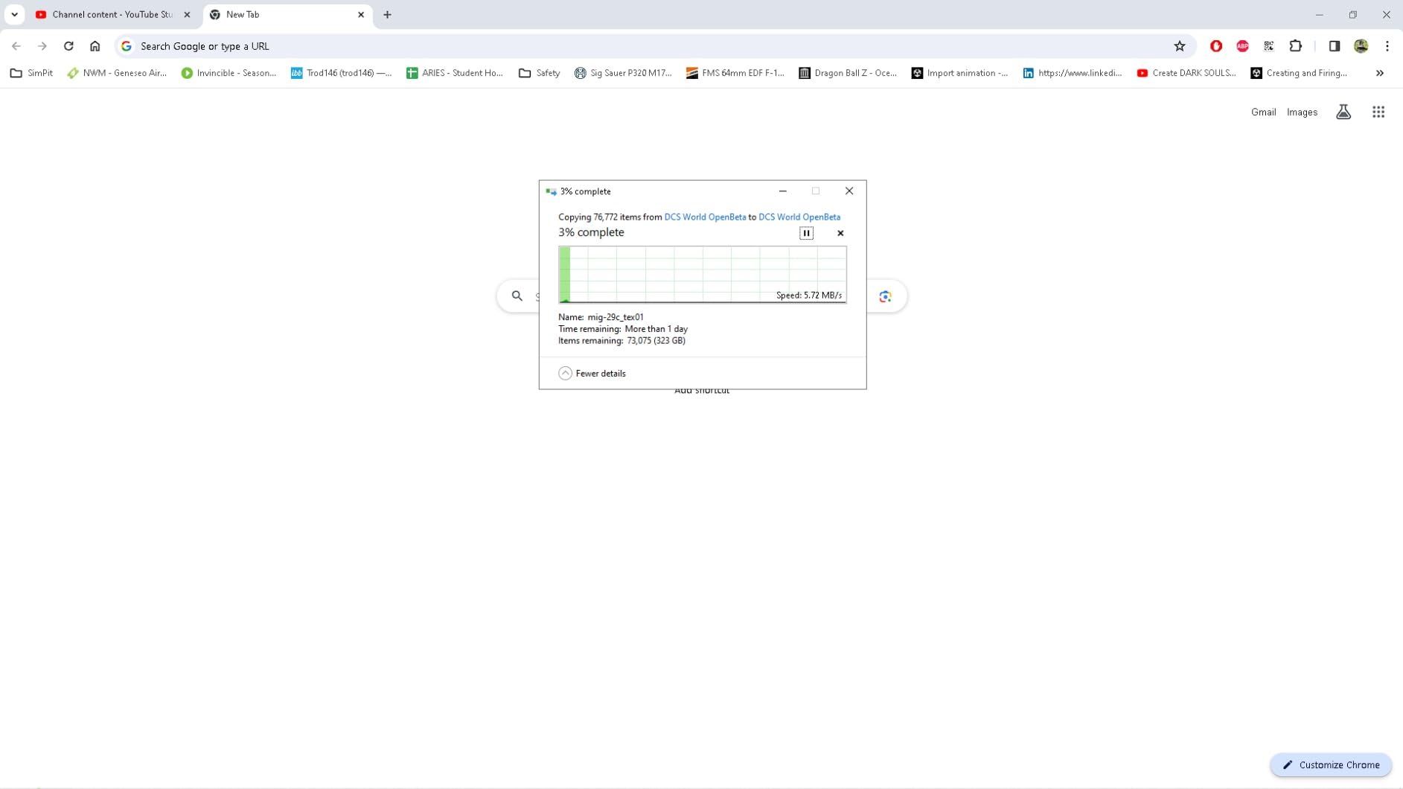Reload the current page
The width and height of the screenshot is (1403, 789).
[x=68, y=46]
